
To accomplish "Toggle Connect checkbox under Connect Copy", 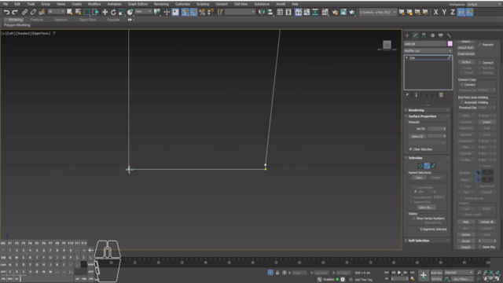I will (x=462, y=85).
